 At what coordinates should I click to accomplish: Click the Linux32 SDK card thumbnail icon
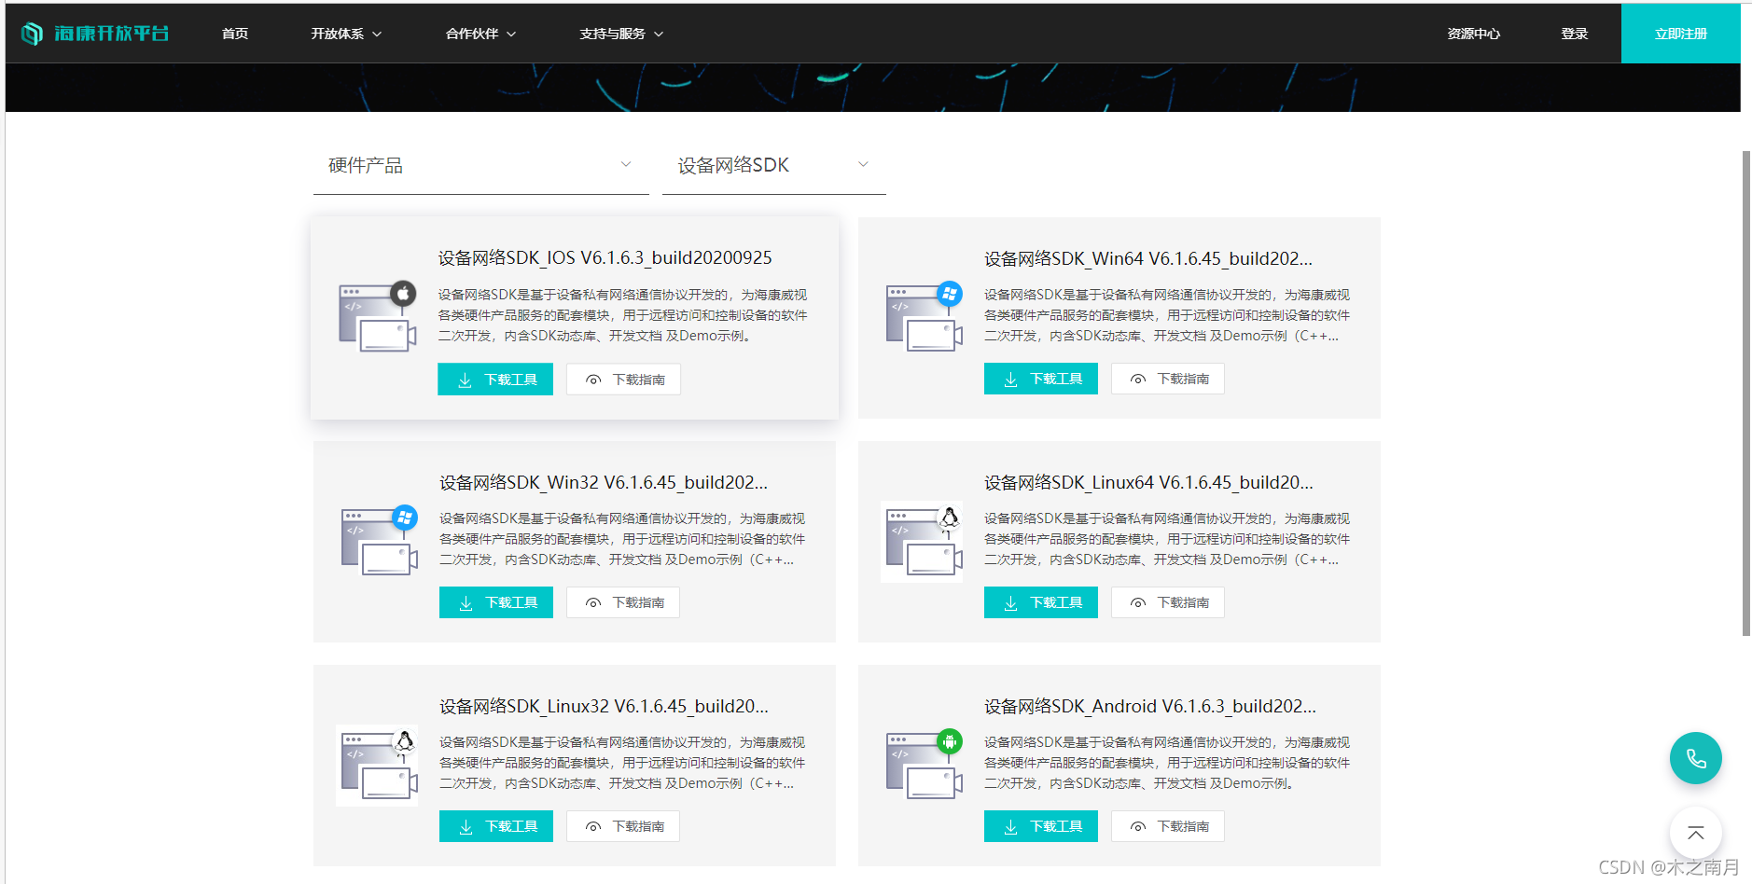click(x=377, y=766)
